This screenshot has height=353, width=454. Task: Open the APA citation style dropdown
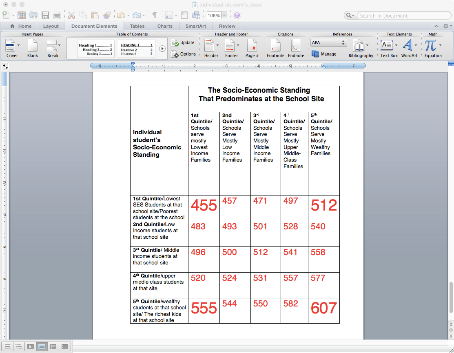click(329, 42)
